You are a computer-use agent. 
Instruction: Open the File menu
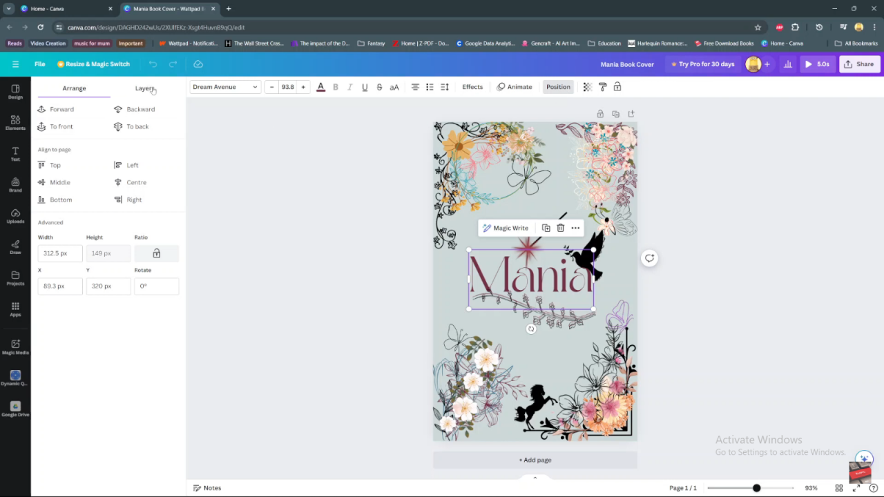(40, 64)
